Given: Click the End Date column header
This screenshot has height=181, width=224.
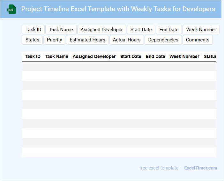Looking at the screenshot, I should (155, 56).
